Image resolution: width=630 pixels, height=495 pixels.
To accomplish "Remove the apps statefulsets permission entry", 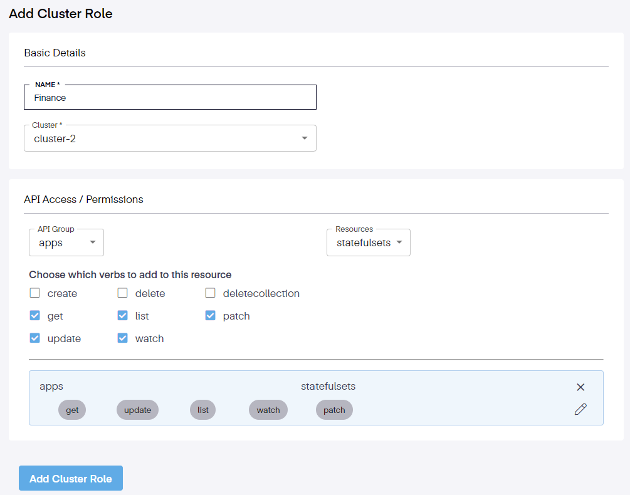I will [x=580, y=387].
